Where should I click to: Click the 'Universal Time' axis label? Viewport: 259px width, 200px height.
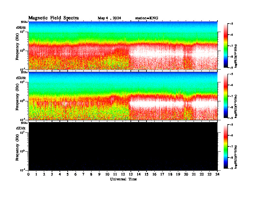click(x=123, y=179)
